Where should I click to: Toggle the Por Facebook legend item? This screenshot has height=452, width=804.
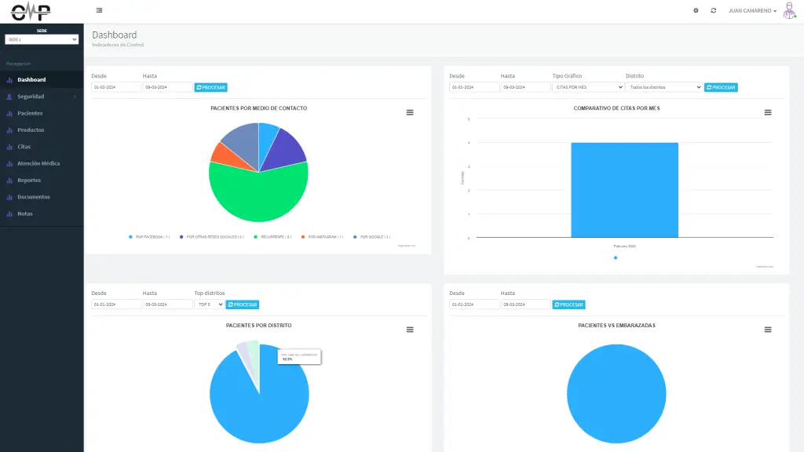[152, 236]
